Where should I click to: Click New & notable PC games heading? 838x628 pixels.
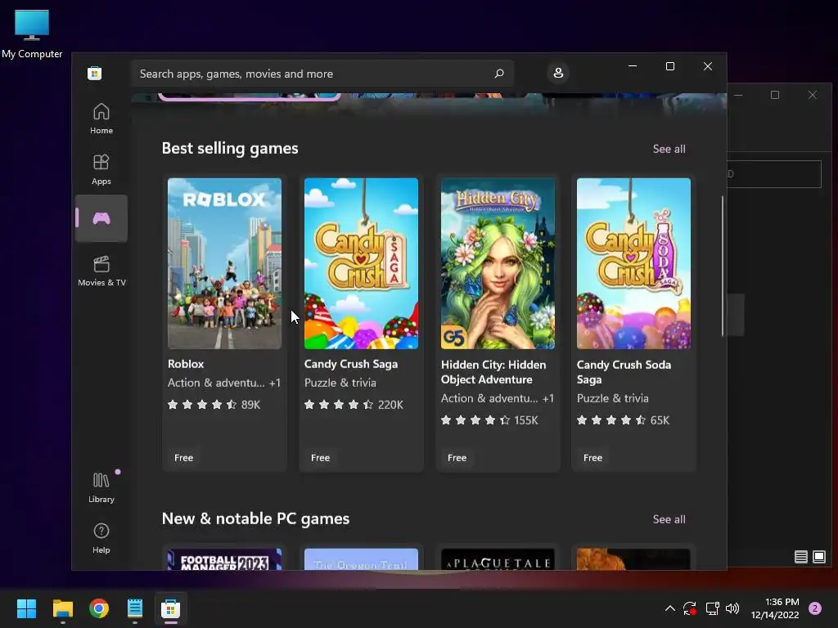coord(255,518)
